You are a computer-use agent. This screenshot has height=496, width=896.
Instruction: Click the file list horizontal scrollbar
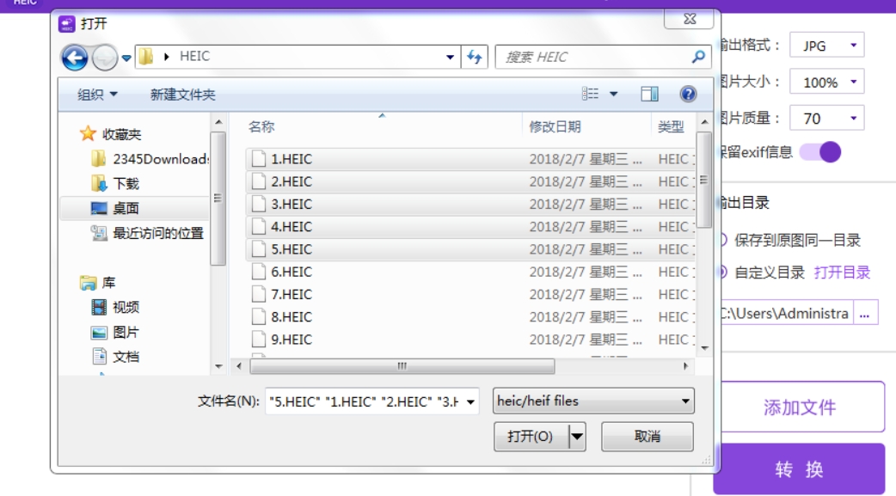402,365
